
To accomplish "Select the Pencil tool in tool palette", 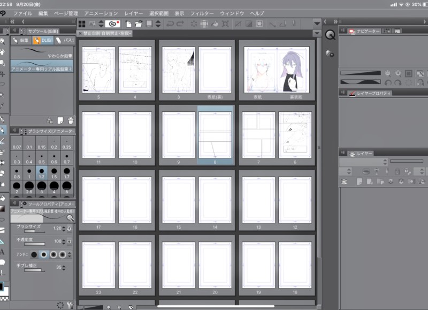I will point(3,130).
